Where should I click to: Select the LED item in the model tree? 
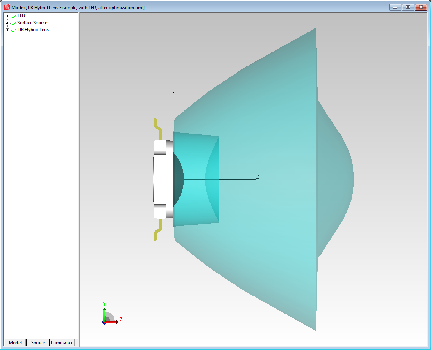pyautogui.click(x=21, y=16)
